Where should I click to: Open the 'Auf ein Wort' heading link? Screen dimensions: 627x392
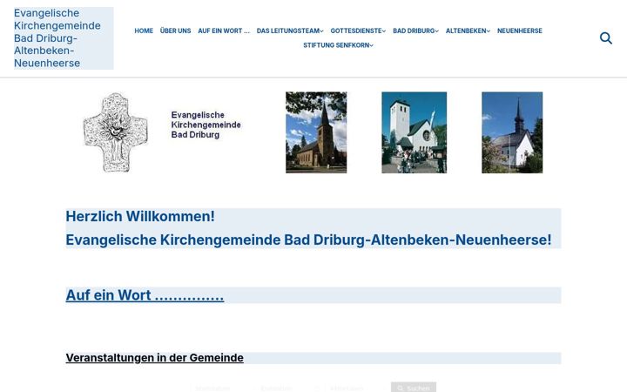(145, 295)
